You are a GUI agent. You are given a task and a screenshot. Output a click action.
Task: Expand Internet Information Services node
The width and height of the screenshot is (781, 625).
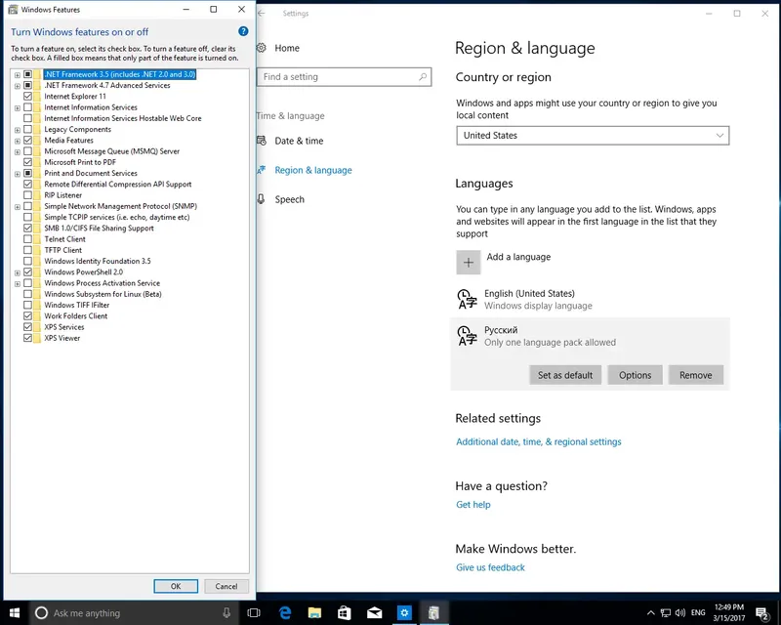tap(16, 106)
